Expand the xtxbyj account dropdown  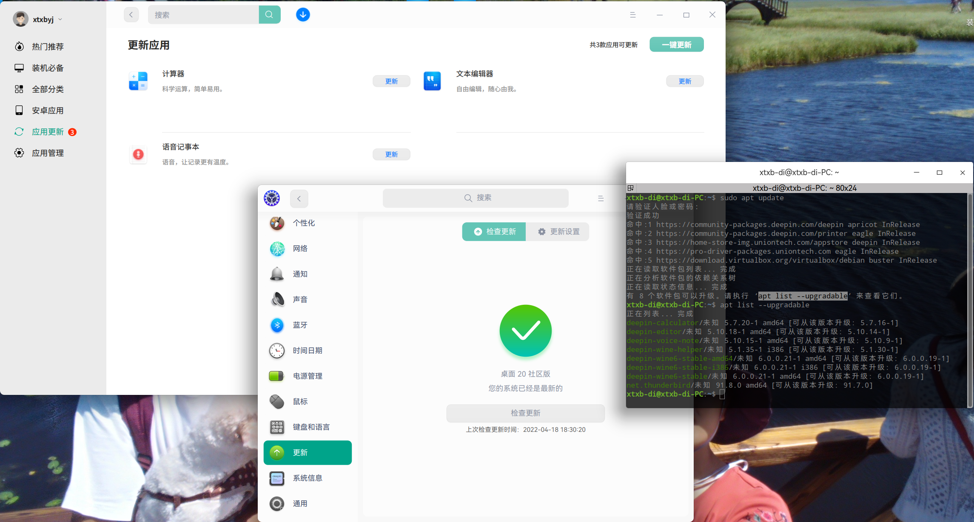[60, 20]
